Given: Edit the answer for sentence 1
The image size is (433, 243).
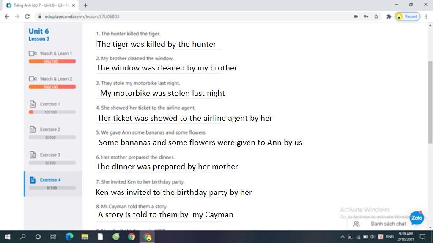Looking at the screenshot, I should (159, 44).
